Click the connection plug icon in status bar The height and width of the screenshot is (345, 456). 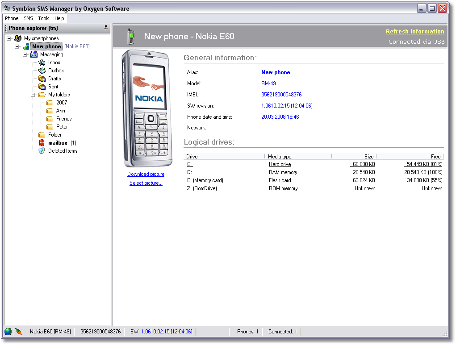click(19, 331)
